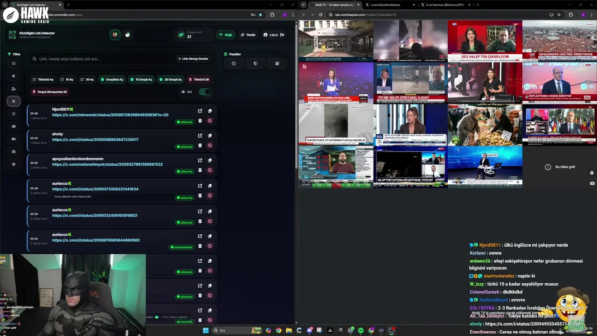Viewport: 597px width, 336px height.
Task: Block user apoyusikenlerekondomveren
Action: point(210,170)
